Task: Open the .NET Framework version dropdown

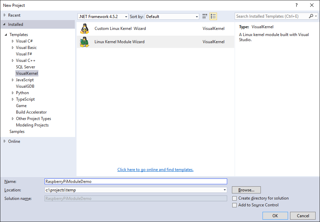Action: [x=103, y=17]
